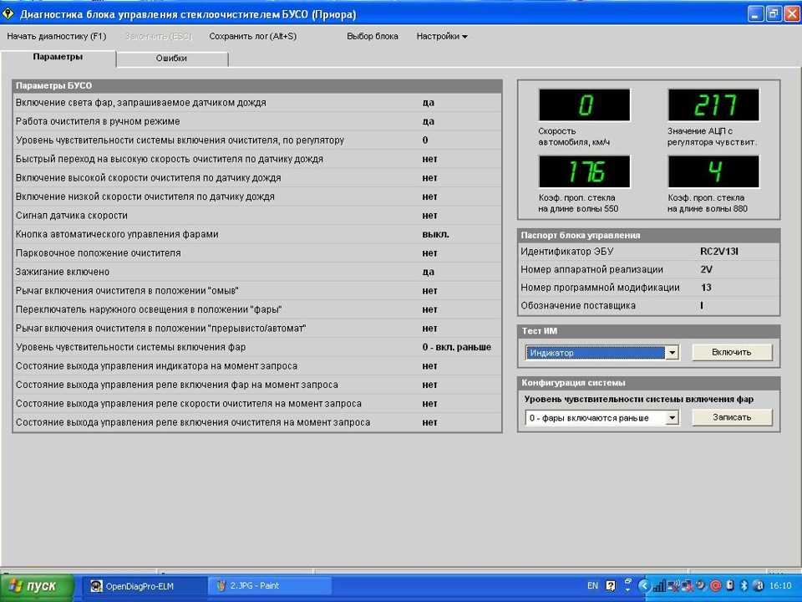802x602 pixels.
Task: Open the 'Индикатор' test dropdown list
Action: [x=672, y=353]
